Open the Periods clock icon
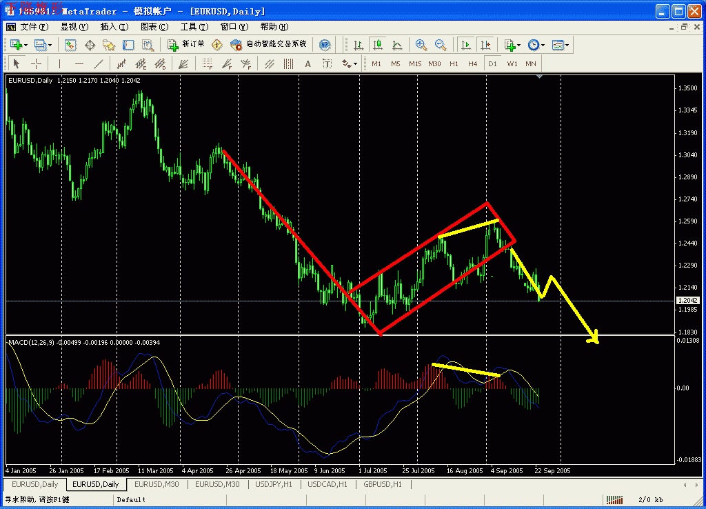 tap(534, 45)
